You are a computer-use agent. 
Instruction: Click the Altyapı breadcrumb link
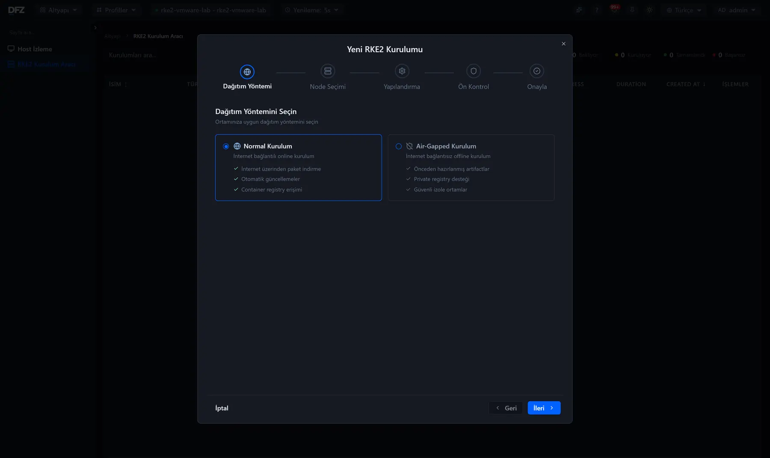113,36
